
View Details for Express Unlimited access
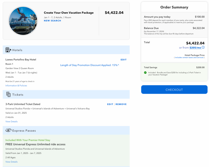pos(11,162)
